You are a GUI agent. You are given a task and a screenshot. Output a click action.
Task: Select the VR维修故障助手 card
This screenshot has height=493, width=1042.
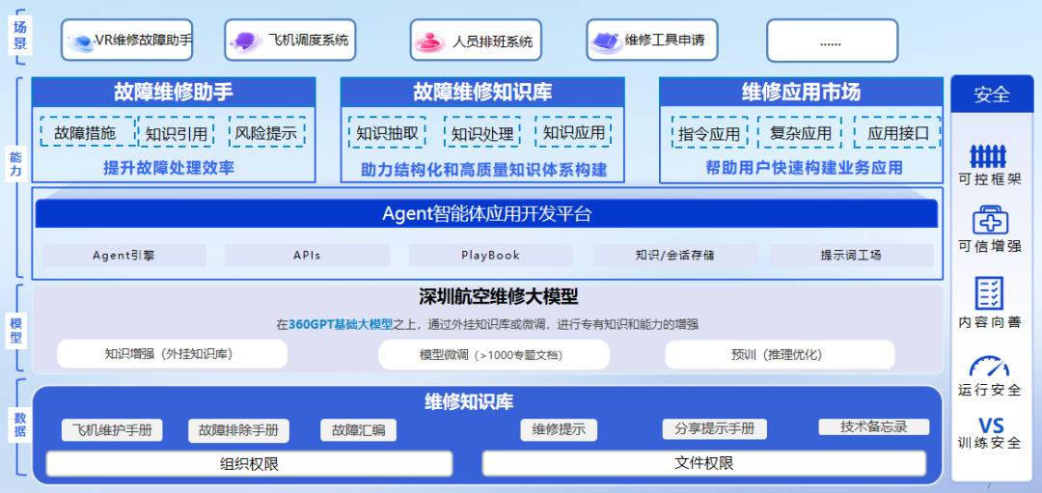pyautogui.click(x=127, y=40)
